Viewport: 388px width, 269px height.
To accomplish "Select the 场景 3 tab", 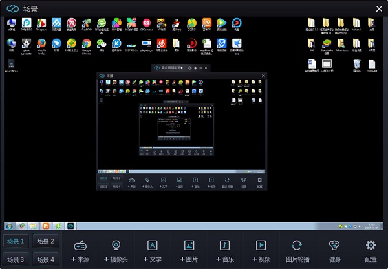I will (x=16, y=259).
